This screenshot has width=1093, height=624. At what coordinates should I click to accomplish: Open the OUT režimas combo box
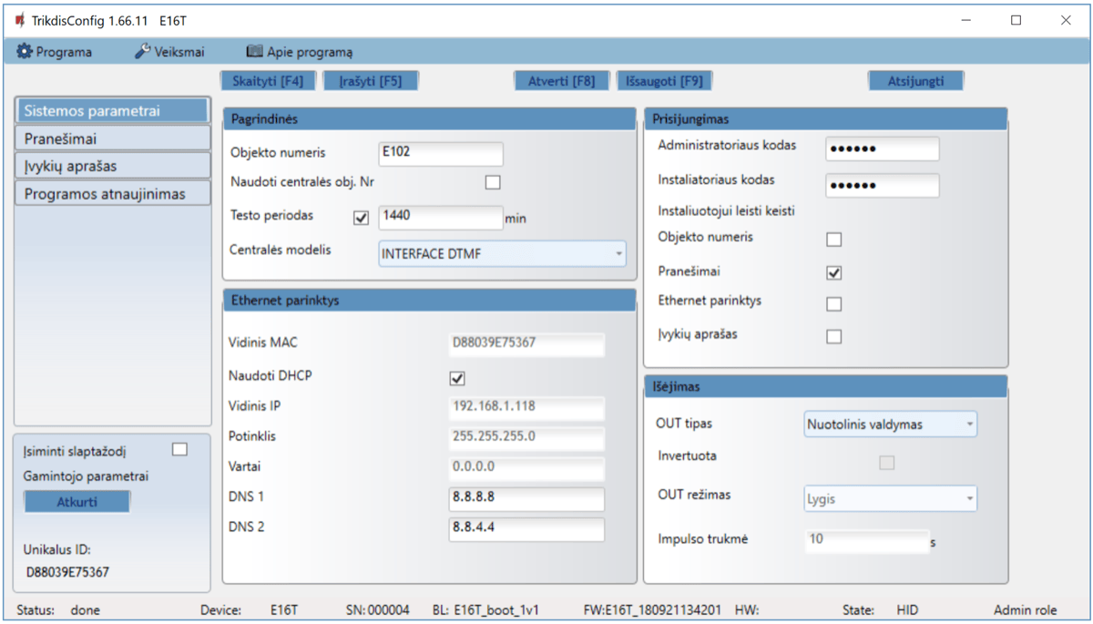(x=890, y=498)
